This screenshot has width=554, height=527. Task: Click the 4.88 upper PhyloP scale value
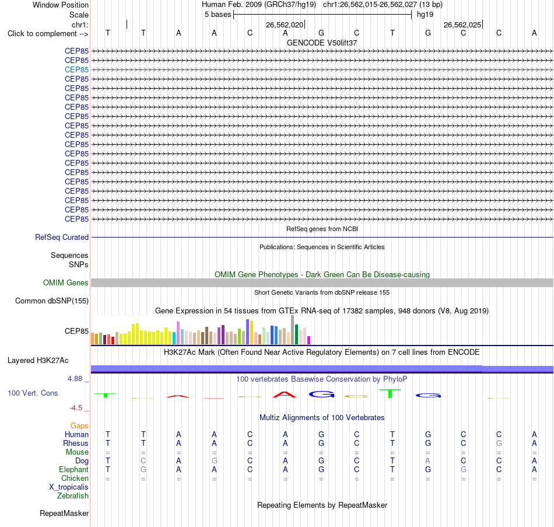coord(75,379)
